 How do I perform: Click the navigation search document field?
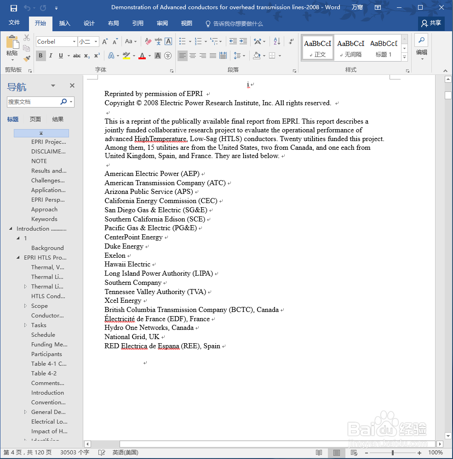(x=33, y=102)
